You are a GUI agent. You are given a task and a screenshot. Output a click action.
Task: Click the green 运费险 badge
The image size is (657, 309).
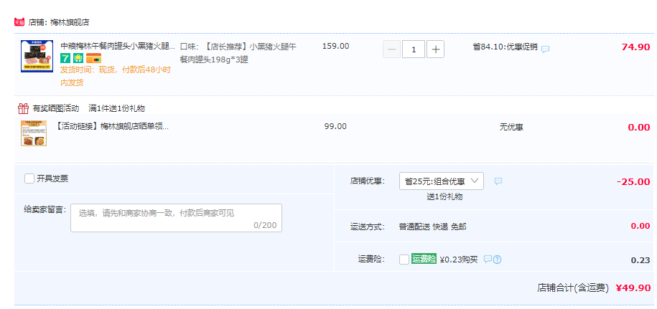pyautogui.click(x=424, y=260)
